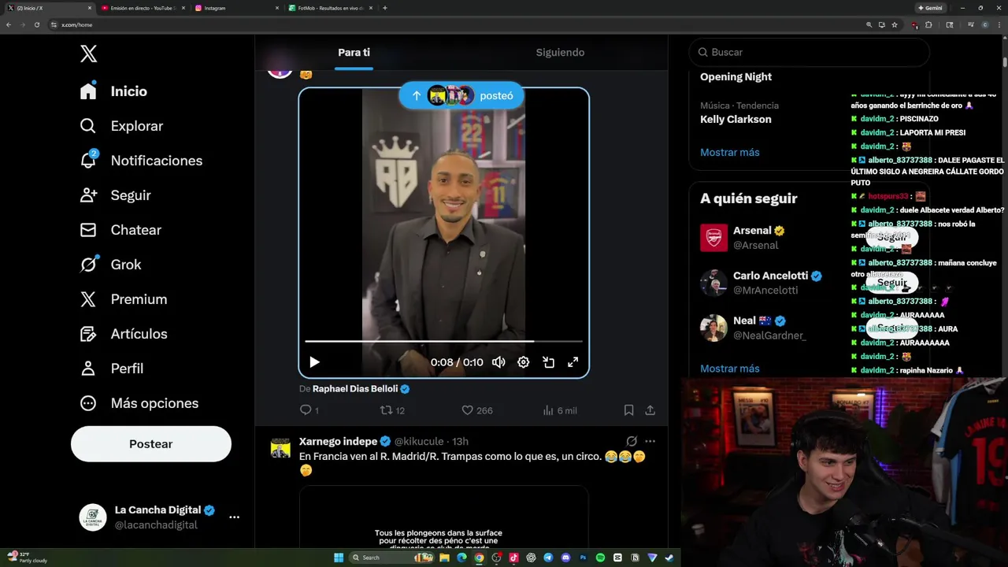Screen dimensions: 1008x567
Task: Switch to the Para ti tab
Action: (354, 52)
